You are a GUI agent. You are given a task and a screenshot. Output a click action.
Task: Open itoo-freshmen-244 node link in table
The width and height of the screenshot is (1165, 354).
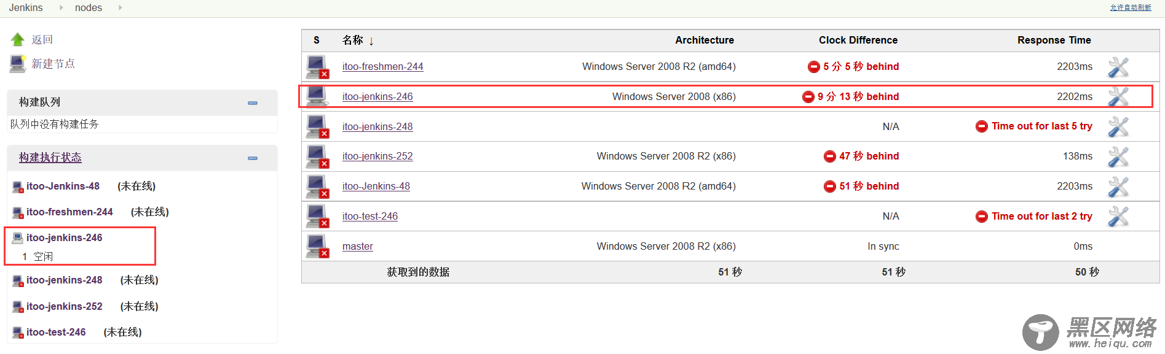tap(382, 66)
